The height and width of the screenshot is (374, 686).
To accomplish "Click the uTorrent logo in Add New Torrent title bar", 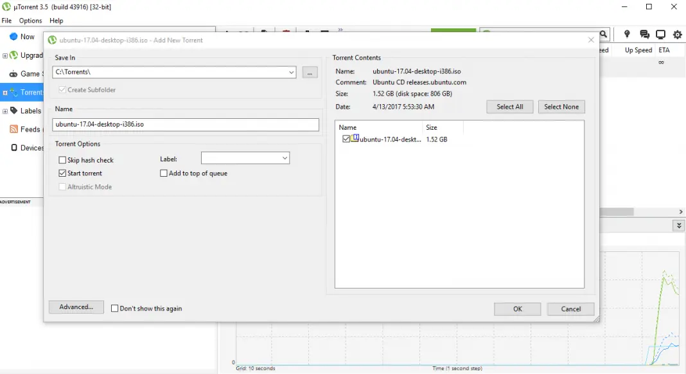I will coord(52,40).
